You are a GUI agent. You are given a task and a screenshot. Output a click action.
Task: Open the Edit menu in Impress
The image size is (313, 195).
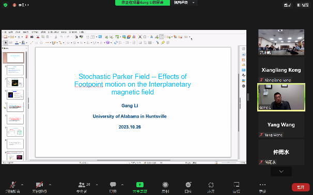click(x=10, y=32)
